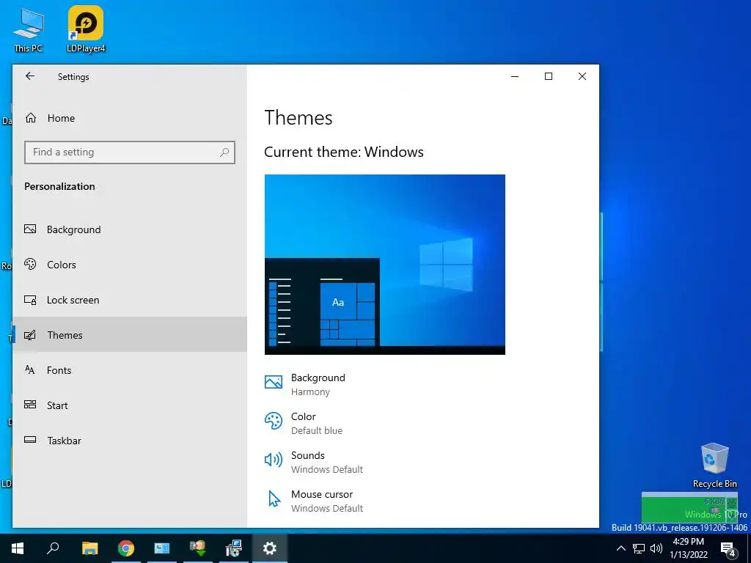
Task: Click the current theme preview image
Action: click(384, 264)
